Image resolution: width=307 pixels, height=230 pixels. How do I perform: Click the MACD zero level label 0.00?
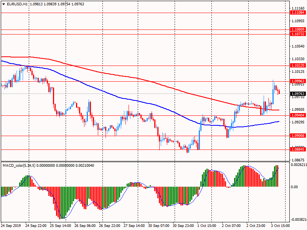point(294,187)
